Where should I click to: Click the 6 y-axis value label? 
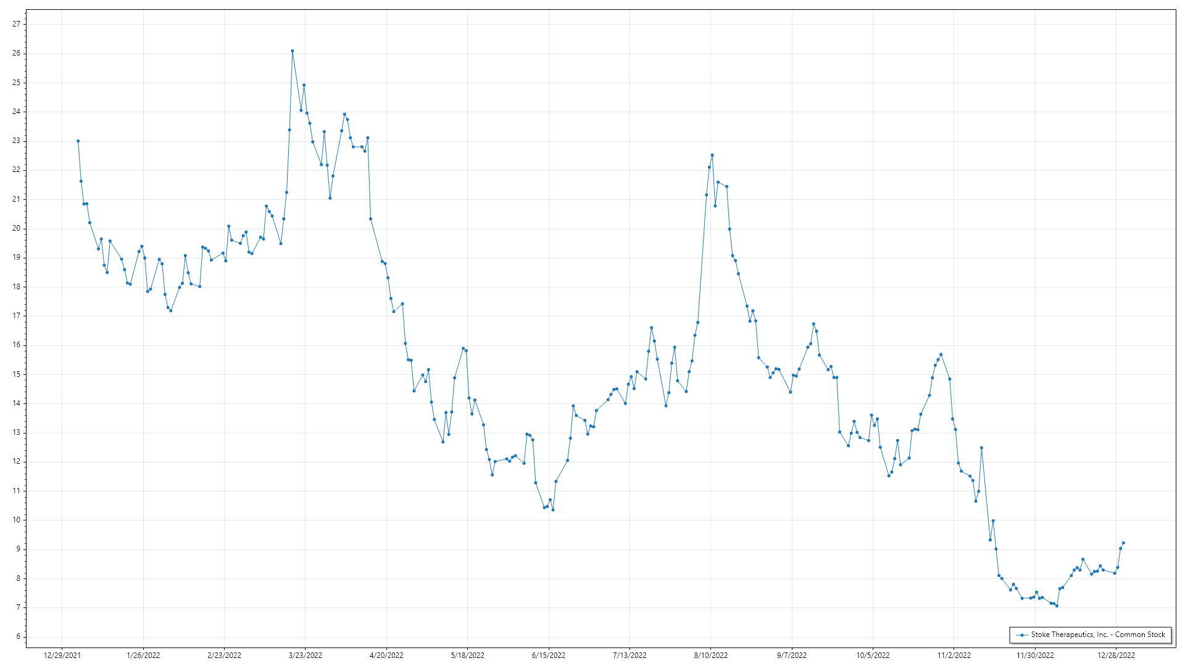point(18,636)
